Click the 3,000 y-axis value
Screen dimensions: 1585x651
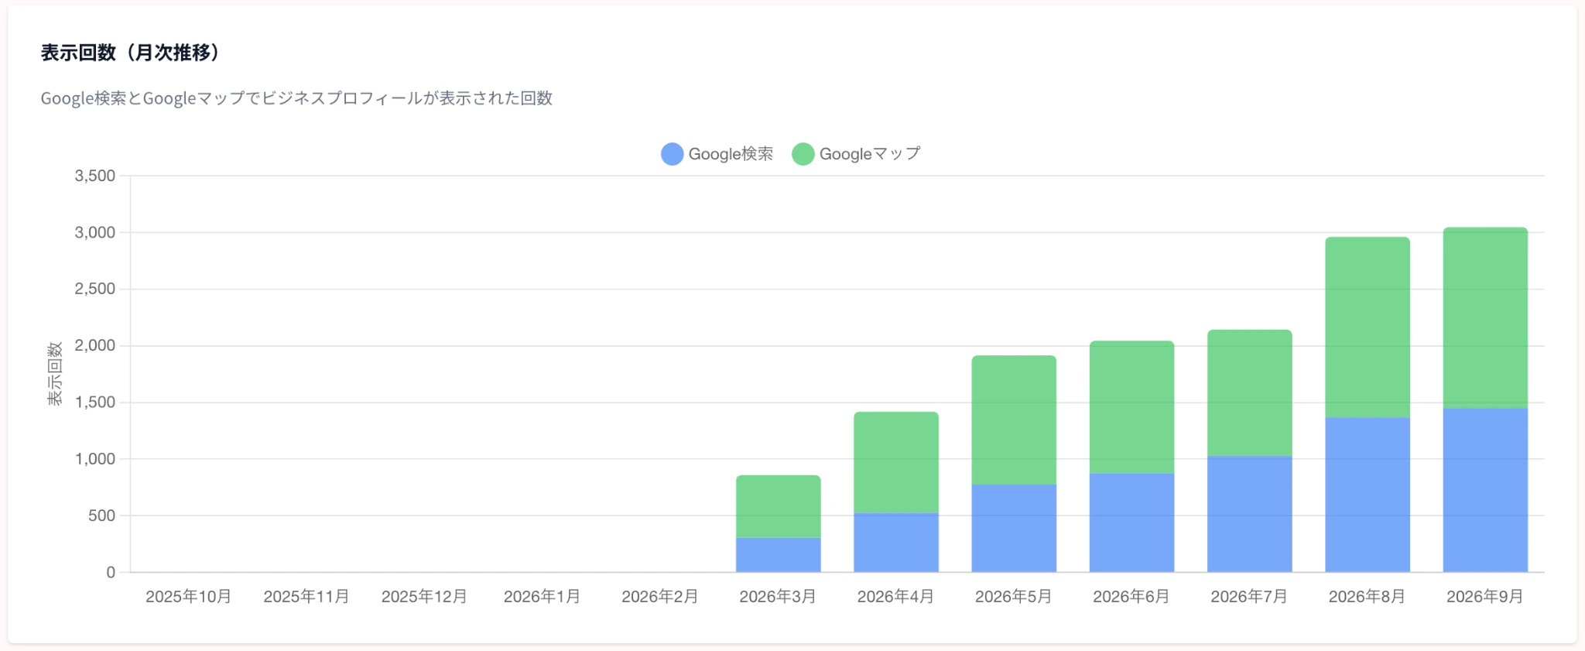click(95, 232)
